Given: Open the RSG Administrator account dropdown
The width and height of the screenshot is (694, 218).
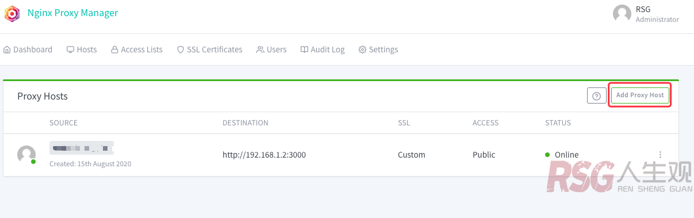Looking at the screenshot, I should (646, 14).
